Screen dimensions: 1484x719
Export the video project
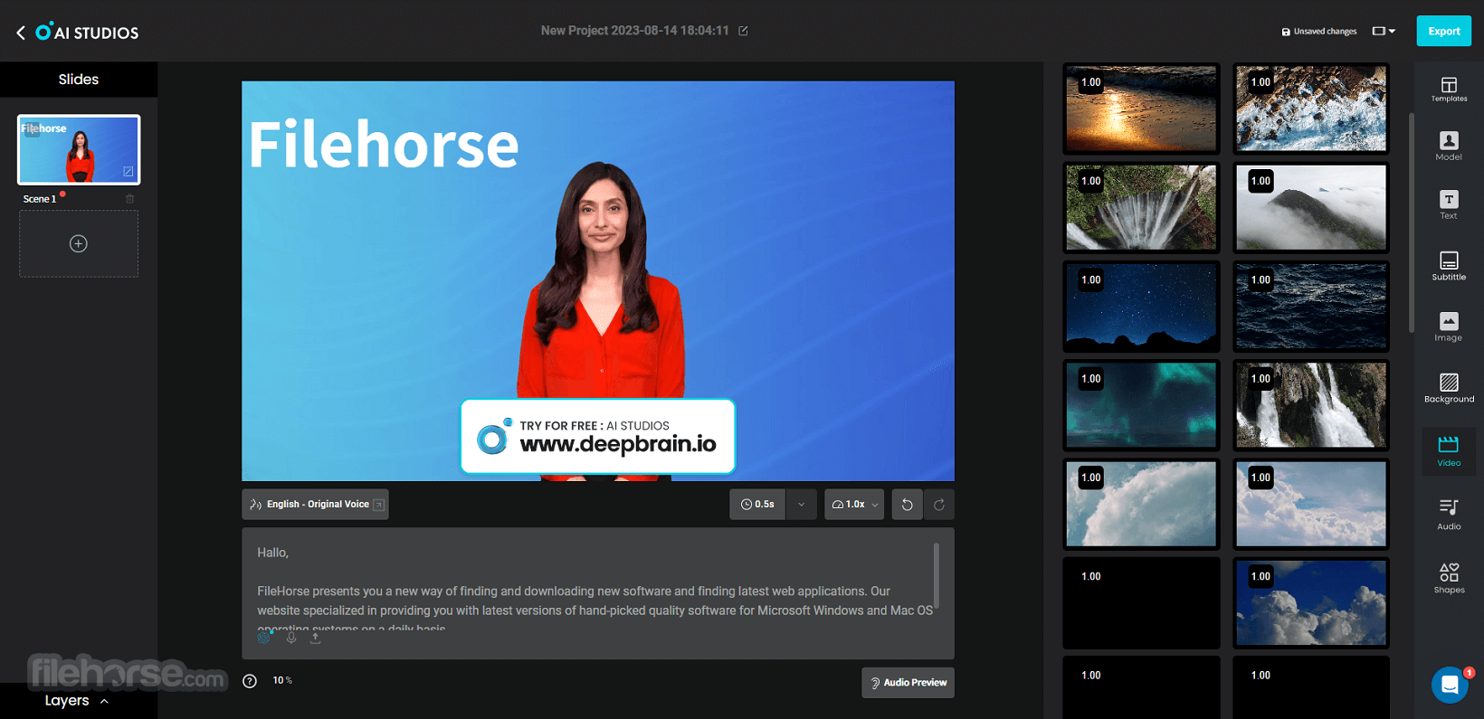tap(1443, 31)
